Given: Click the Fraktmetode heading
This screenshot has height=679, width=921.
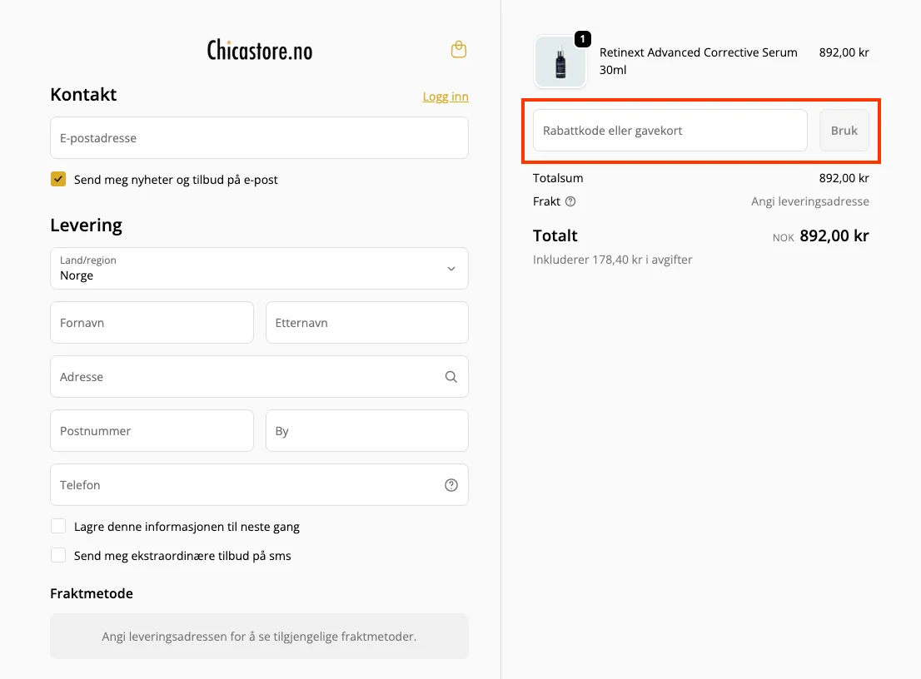Looking at the screenshot, I should tap(92, 593).
